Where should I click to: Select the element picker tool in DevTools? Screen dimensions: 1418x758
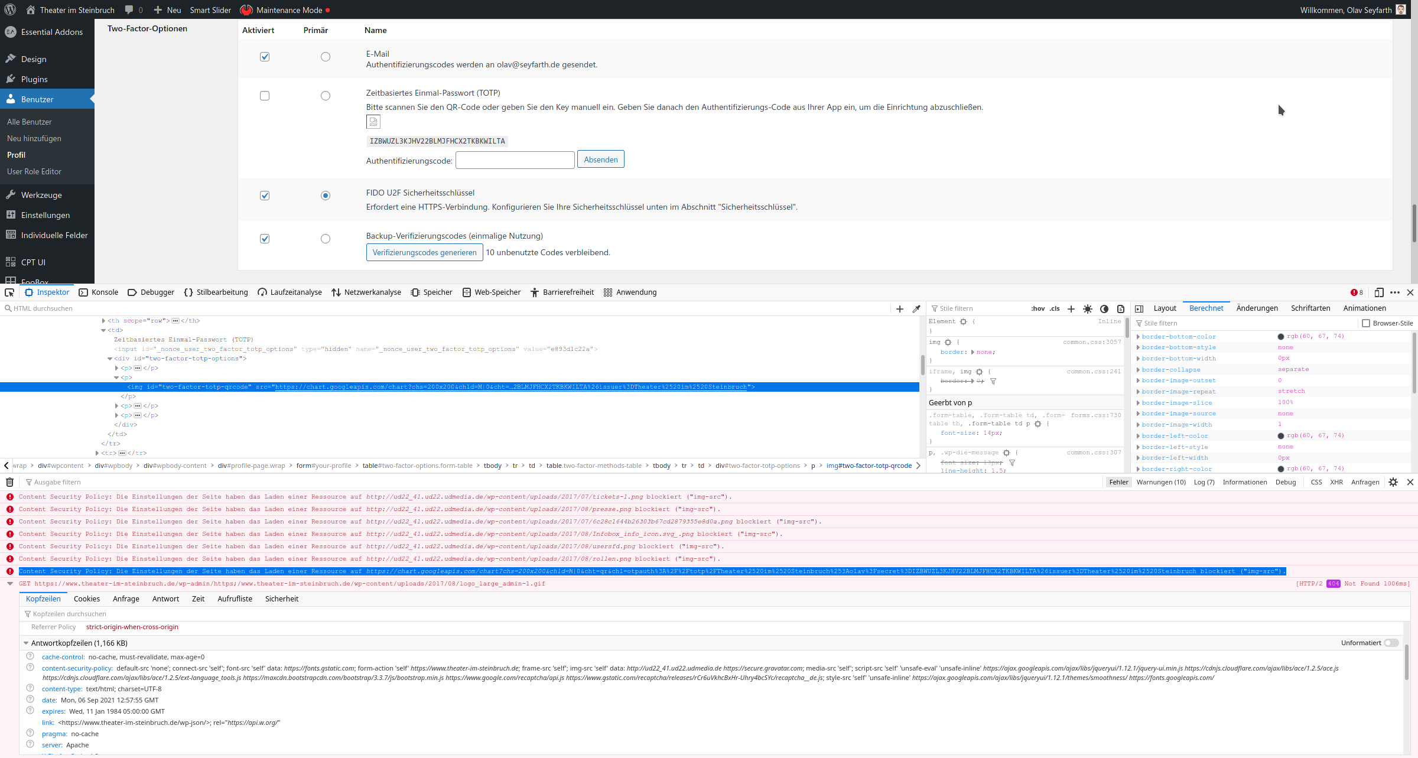[x=9, y=292]
